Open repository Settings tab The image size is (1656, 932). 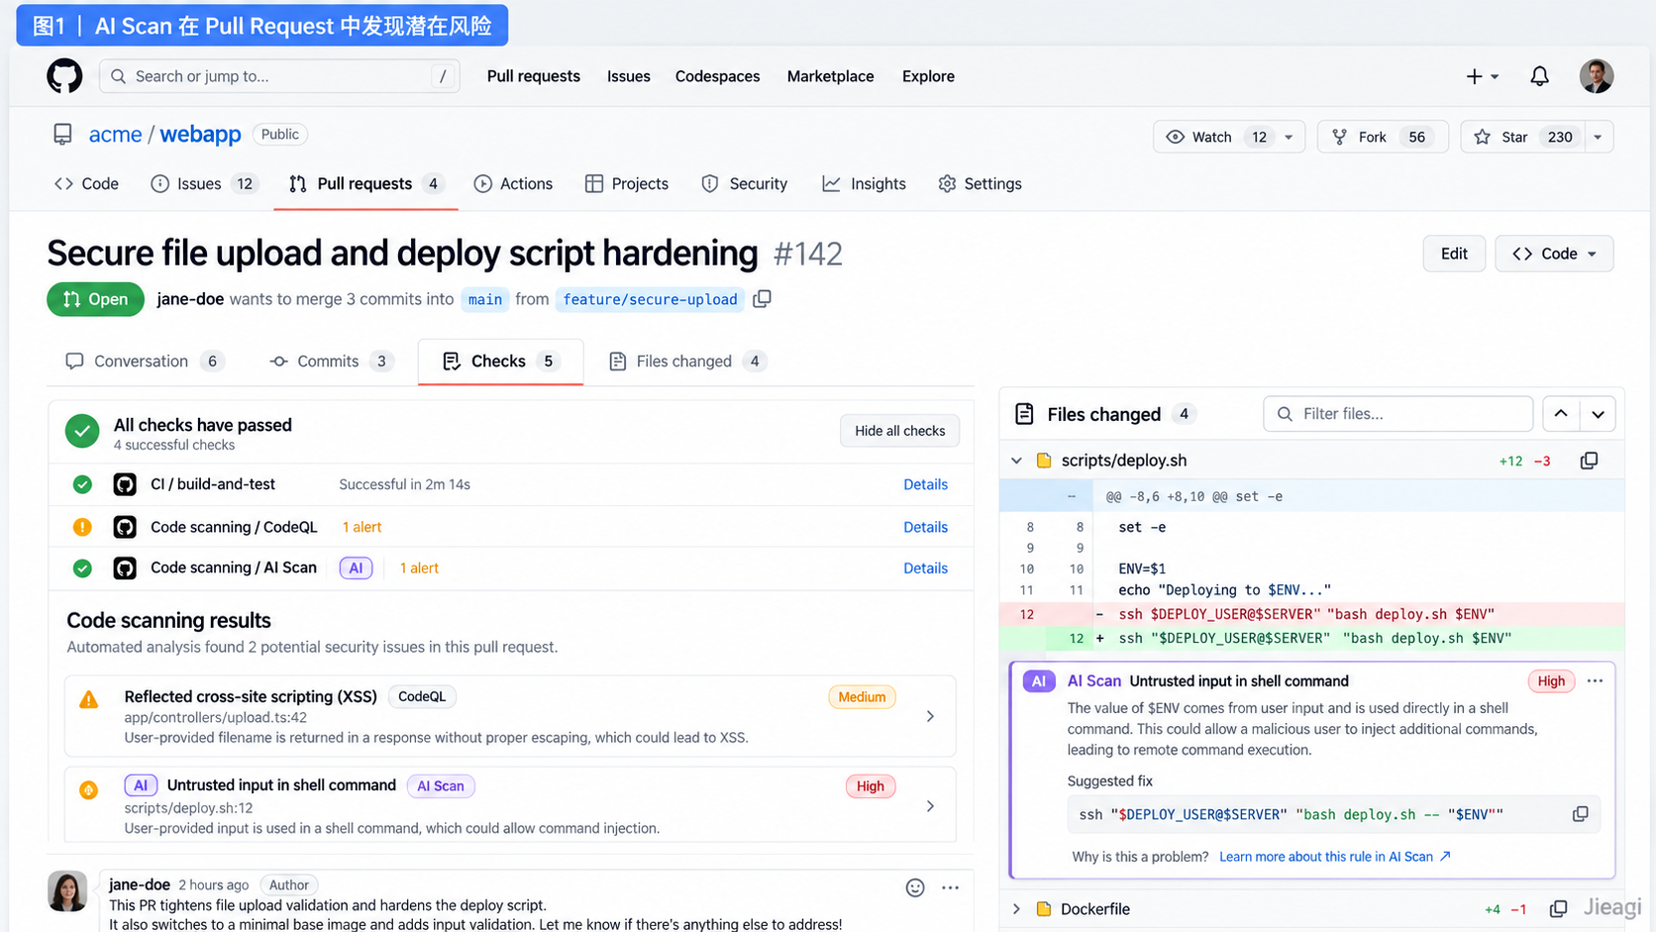pyautogui.click(x=980, y=184)
